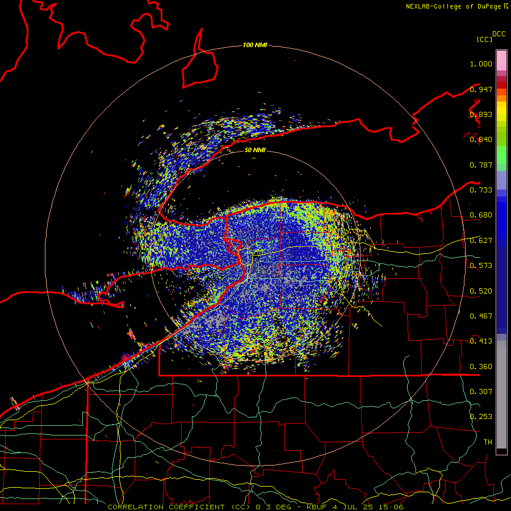Click the 0.307 scale value
Screen dimensions: 511x511
(x=481, y=392)
